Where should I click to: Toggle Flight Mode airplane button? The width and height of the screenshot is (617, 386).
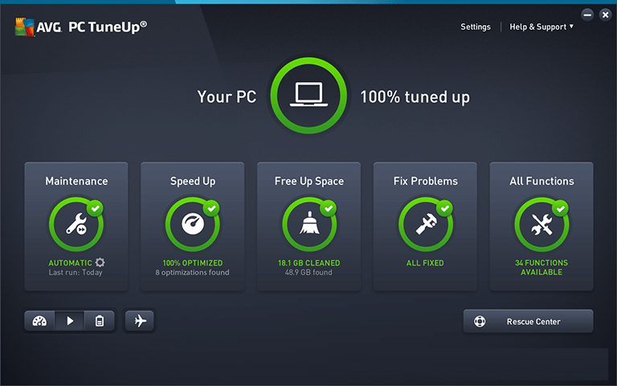pyautogui.click(x=140, y=321)
